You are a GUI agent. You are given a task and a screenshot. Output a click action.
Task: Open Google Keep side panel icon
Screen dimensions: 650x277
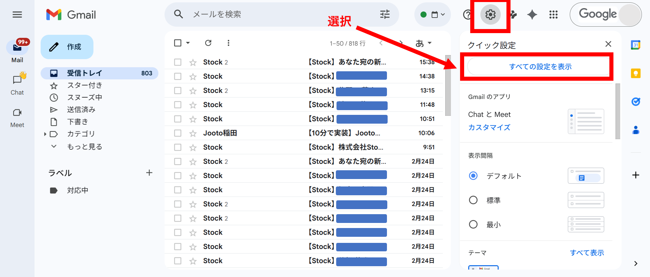click(636, 73)
